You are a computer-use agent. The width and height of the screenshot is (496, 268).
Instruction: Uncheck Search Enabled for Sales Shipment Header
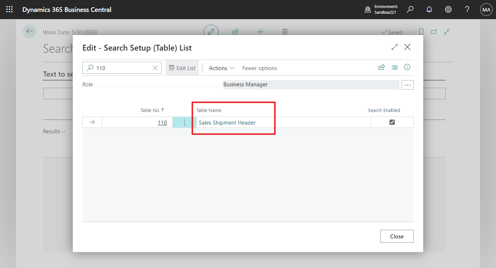pyautogui.click(x=392, y=122)
